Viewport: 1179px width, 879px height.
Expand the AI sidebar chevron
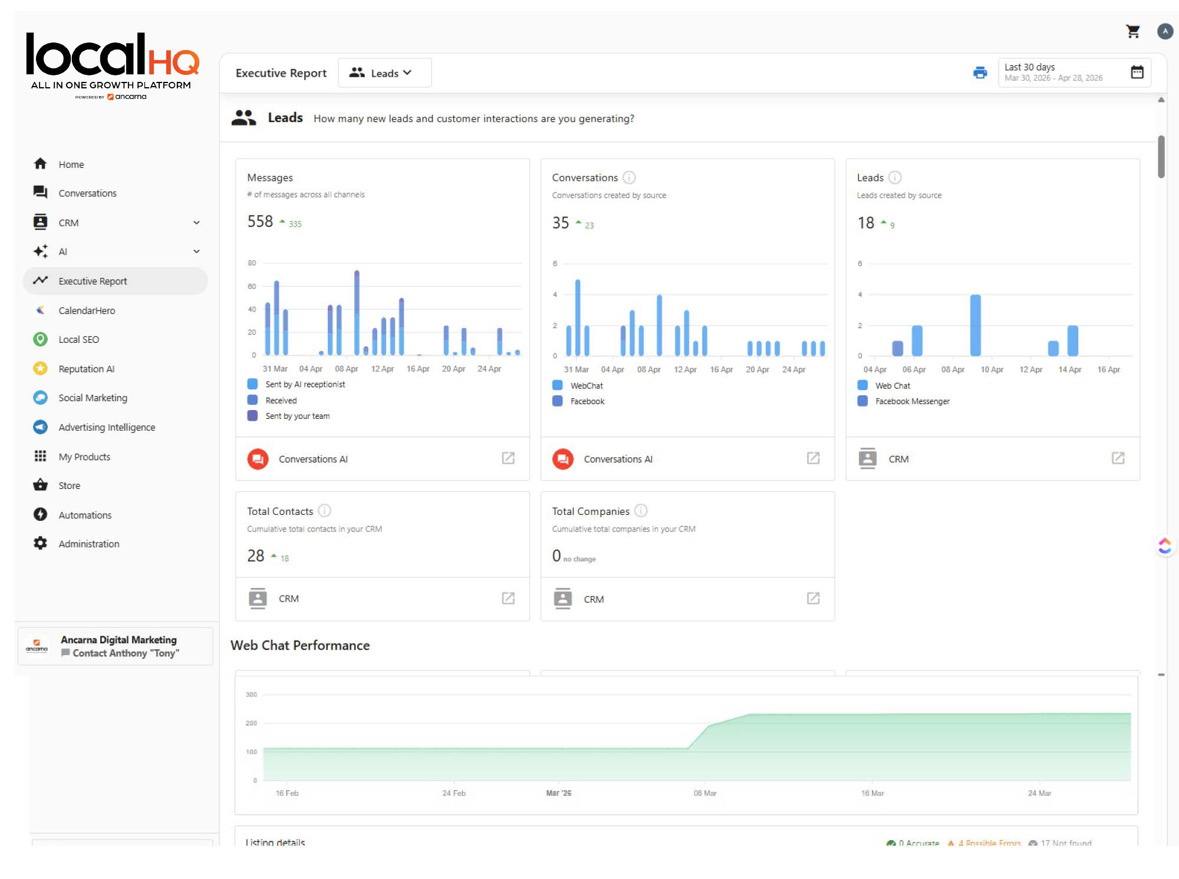[x=196, y=252]
